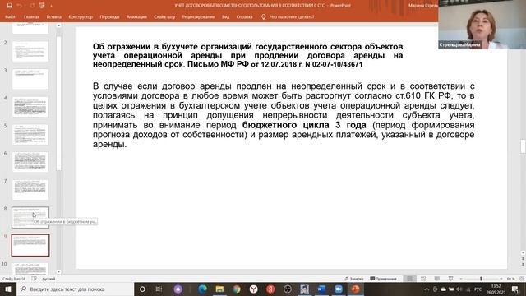Click the 'Что вы хотите сделать?' search field

(292, 16)
